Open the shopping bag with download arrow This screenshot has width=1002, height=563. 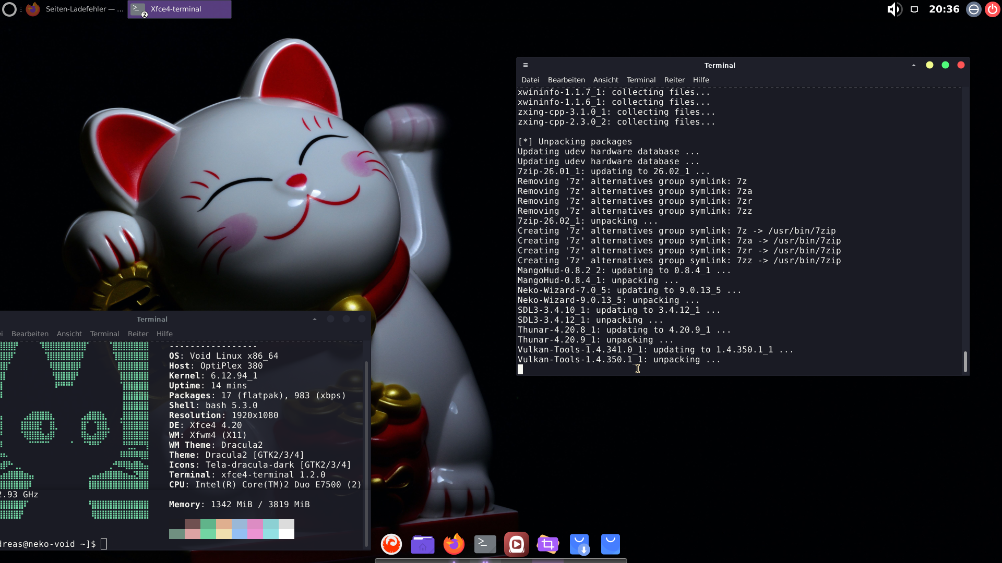579,544
